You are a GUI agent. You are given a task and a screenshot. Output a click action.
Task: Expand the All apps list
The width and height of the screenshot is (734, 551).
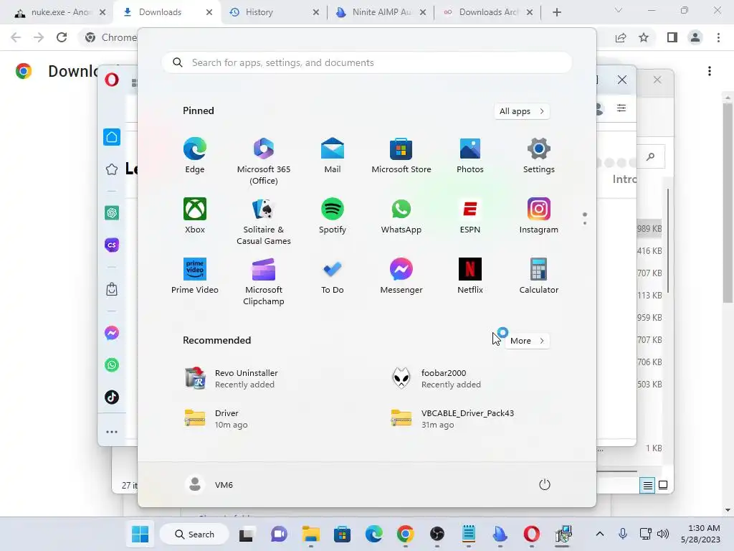522,111
